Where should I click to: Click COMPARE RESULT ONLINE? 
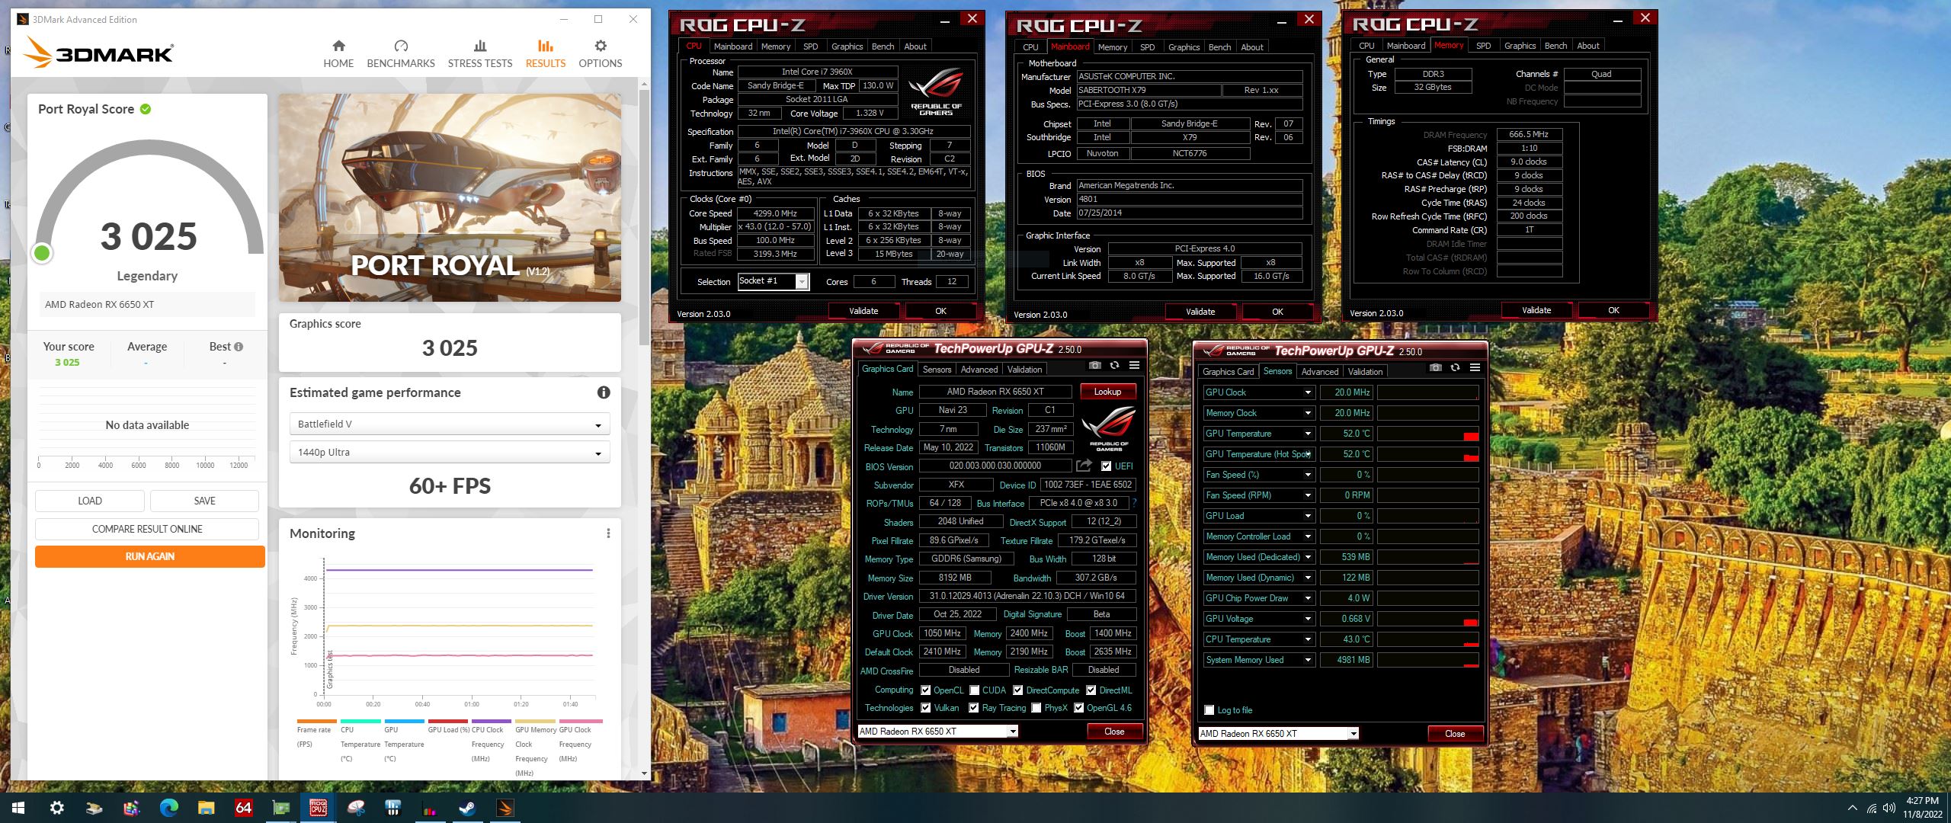(x=147, y=529)
